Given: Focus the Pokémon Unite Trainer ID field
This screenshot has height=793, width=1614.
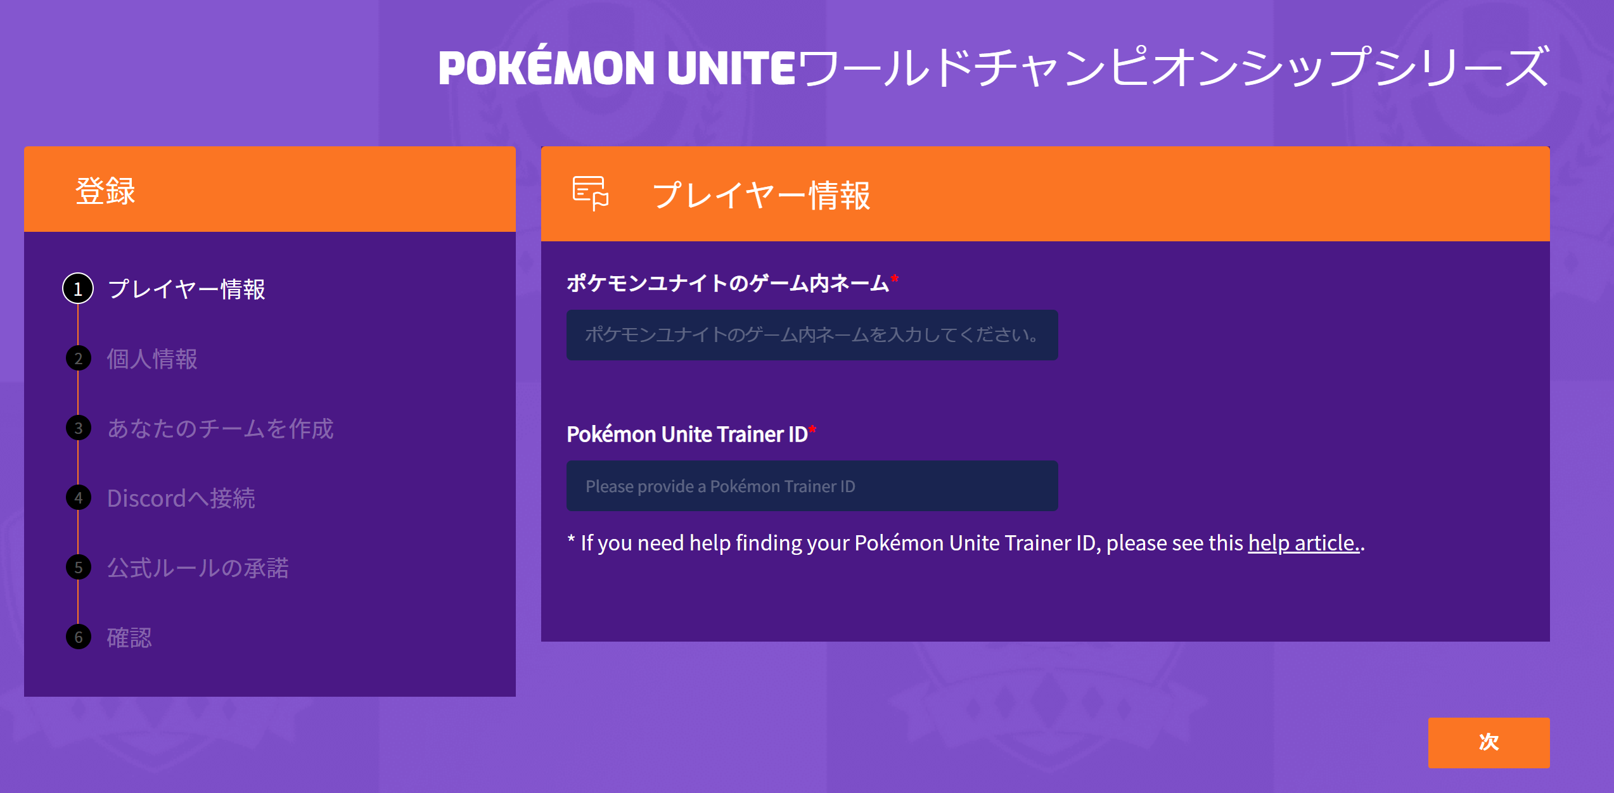Looking at the screenshot, I should click(x=812, y=486).
